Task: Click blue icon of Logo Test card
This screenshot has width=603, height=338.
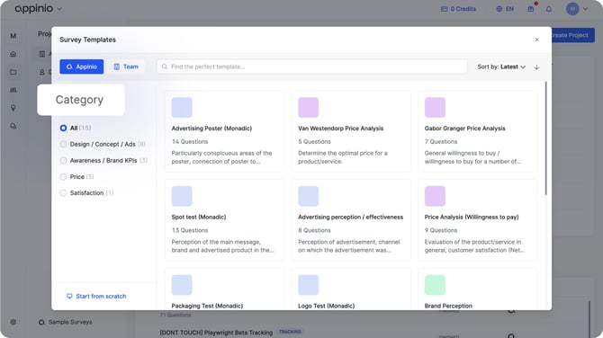Action: coord(309,285)
